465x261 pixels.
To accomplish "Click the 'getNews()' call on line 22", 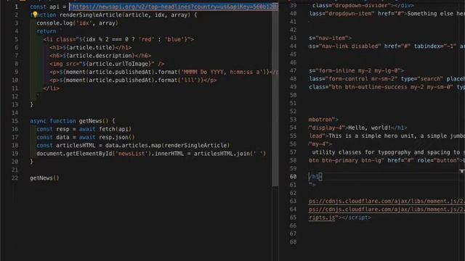I will click(x=44, y=178).
